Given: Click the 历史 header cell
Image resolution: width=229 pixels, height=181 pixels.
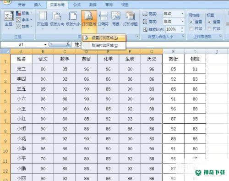Looking at the screenshot, I should [152, 59].
